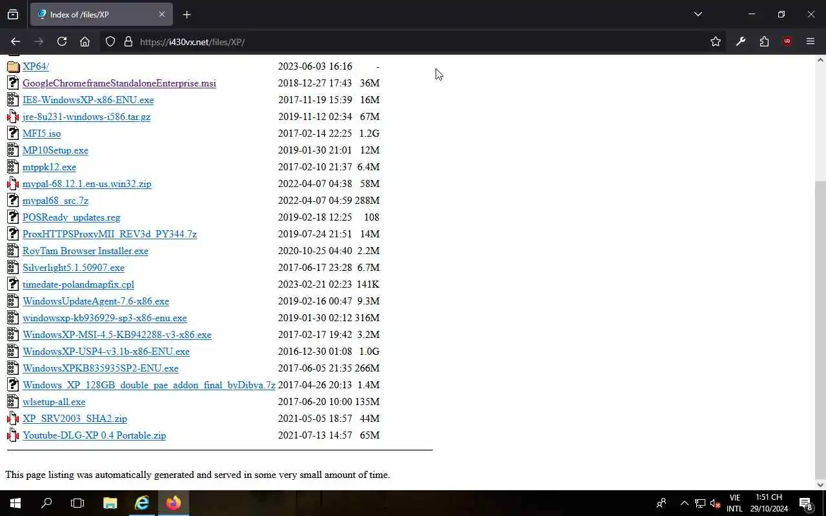Download mypal-68.12.1.en-us.win32.zip
This screenshot has width=826, height=516.
click(87, 184)
